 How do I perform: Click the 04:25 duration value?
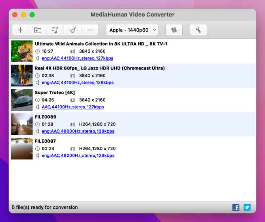tap(48, 100)
